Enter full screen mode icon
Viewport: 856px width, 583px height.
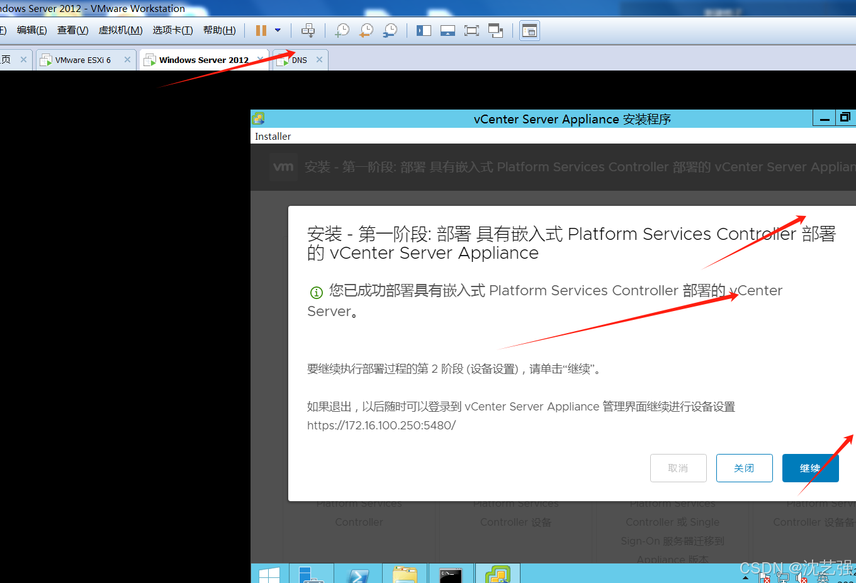pyautogui.click(x=471, y=30)
